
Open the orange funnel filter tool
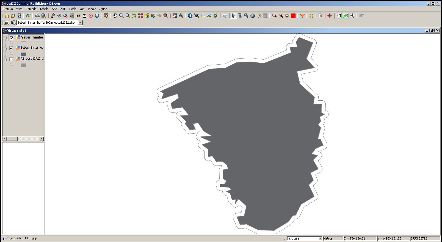302,16
